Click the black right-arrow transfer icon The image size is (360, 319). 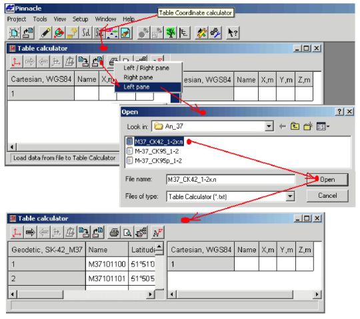coord(30,232)
